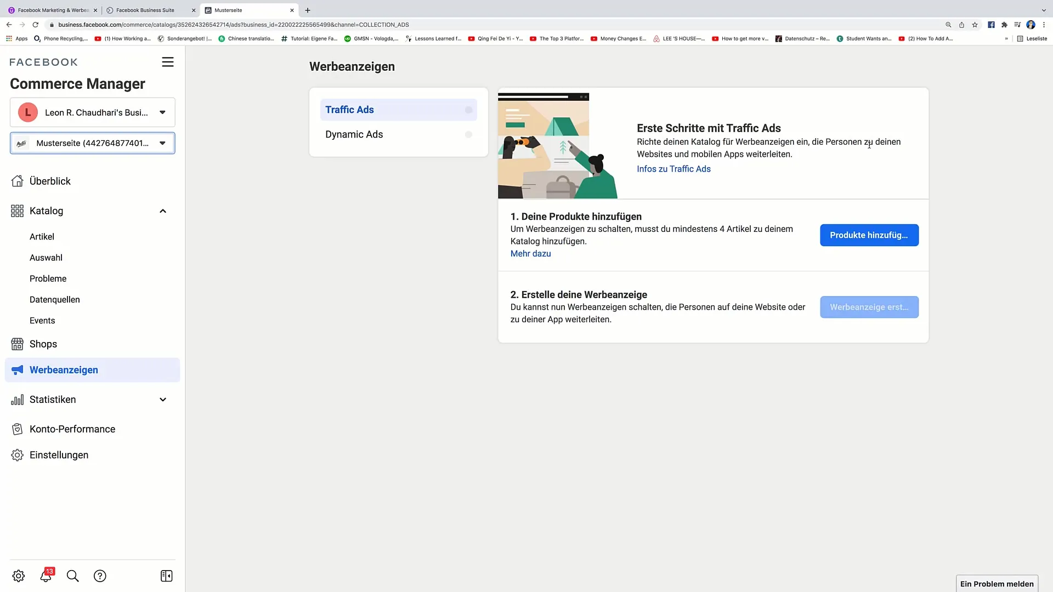Open a new browser tab with plus
Viewport: 1053px width, 592px height.
point(308,10)
